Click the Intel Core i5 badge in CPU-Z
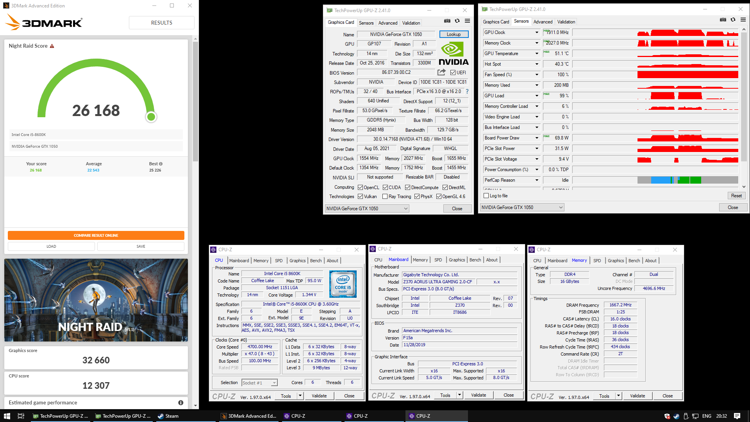 tap(343, 284)
